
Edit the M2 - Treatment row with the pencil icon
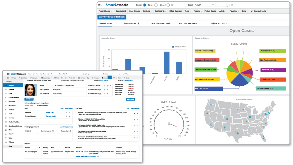tap(105, 94)
